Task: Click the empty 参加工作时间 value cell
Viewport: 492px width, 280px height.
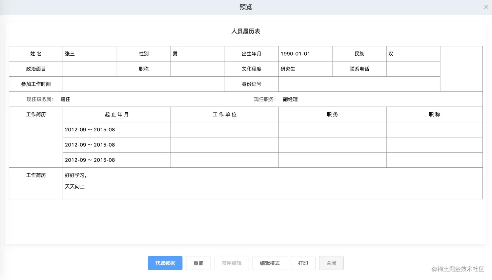Action: click(x=144, y=84)
